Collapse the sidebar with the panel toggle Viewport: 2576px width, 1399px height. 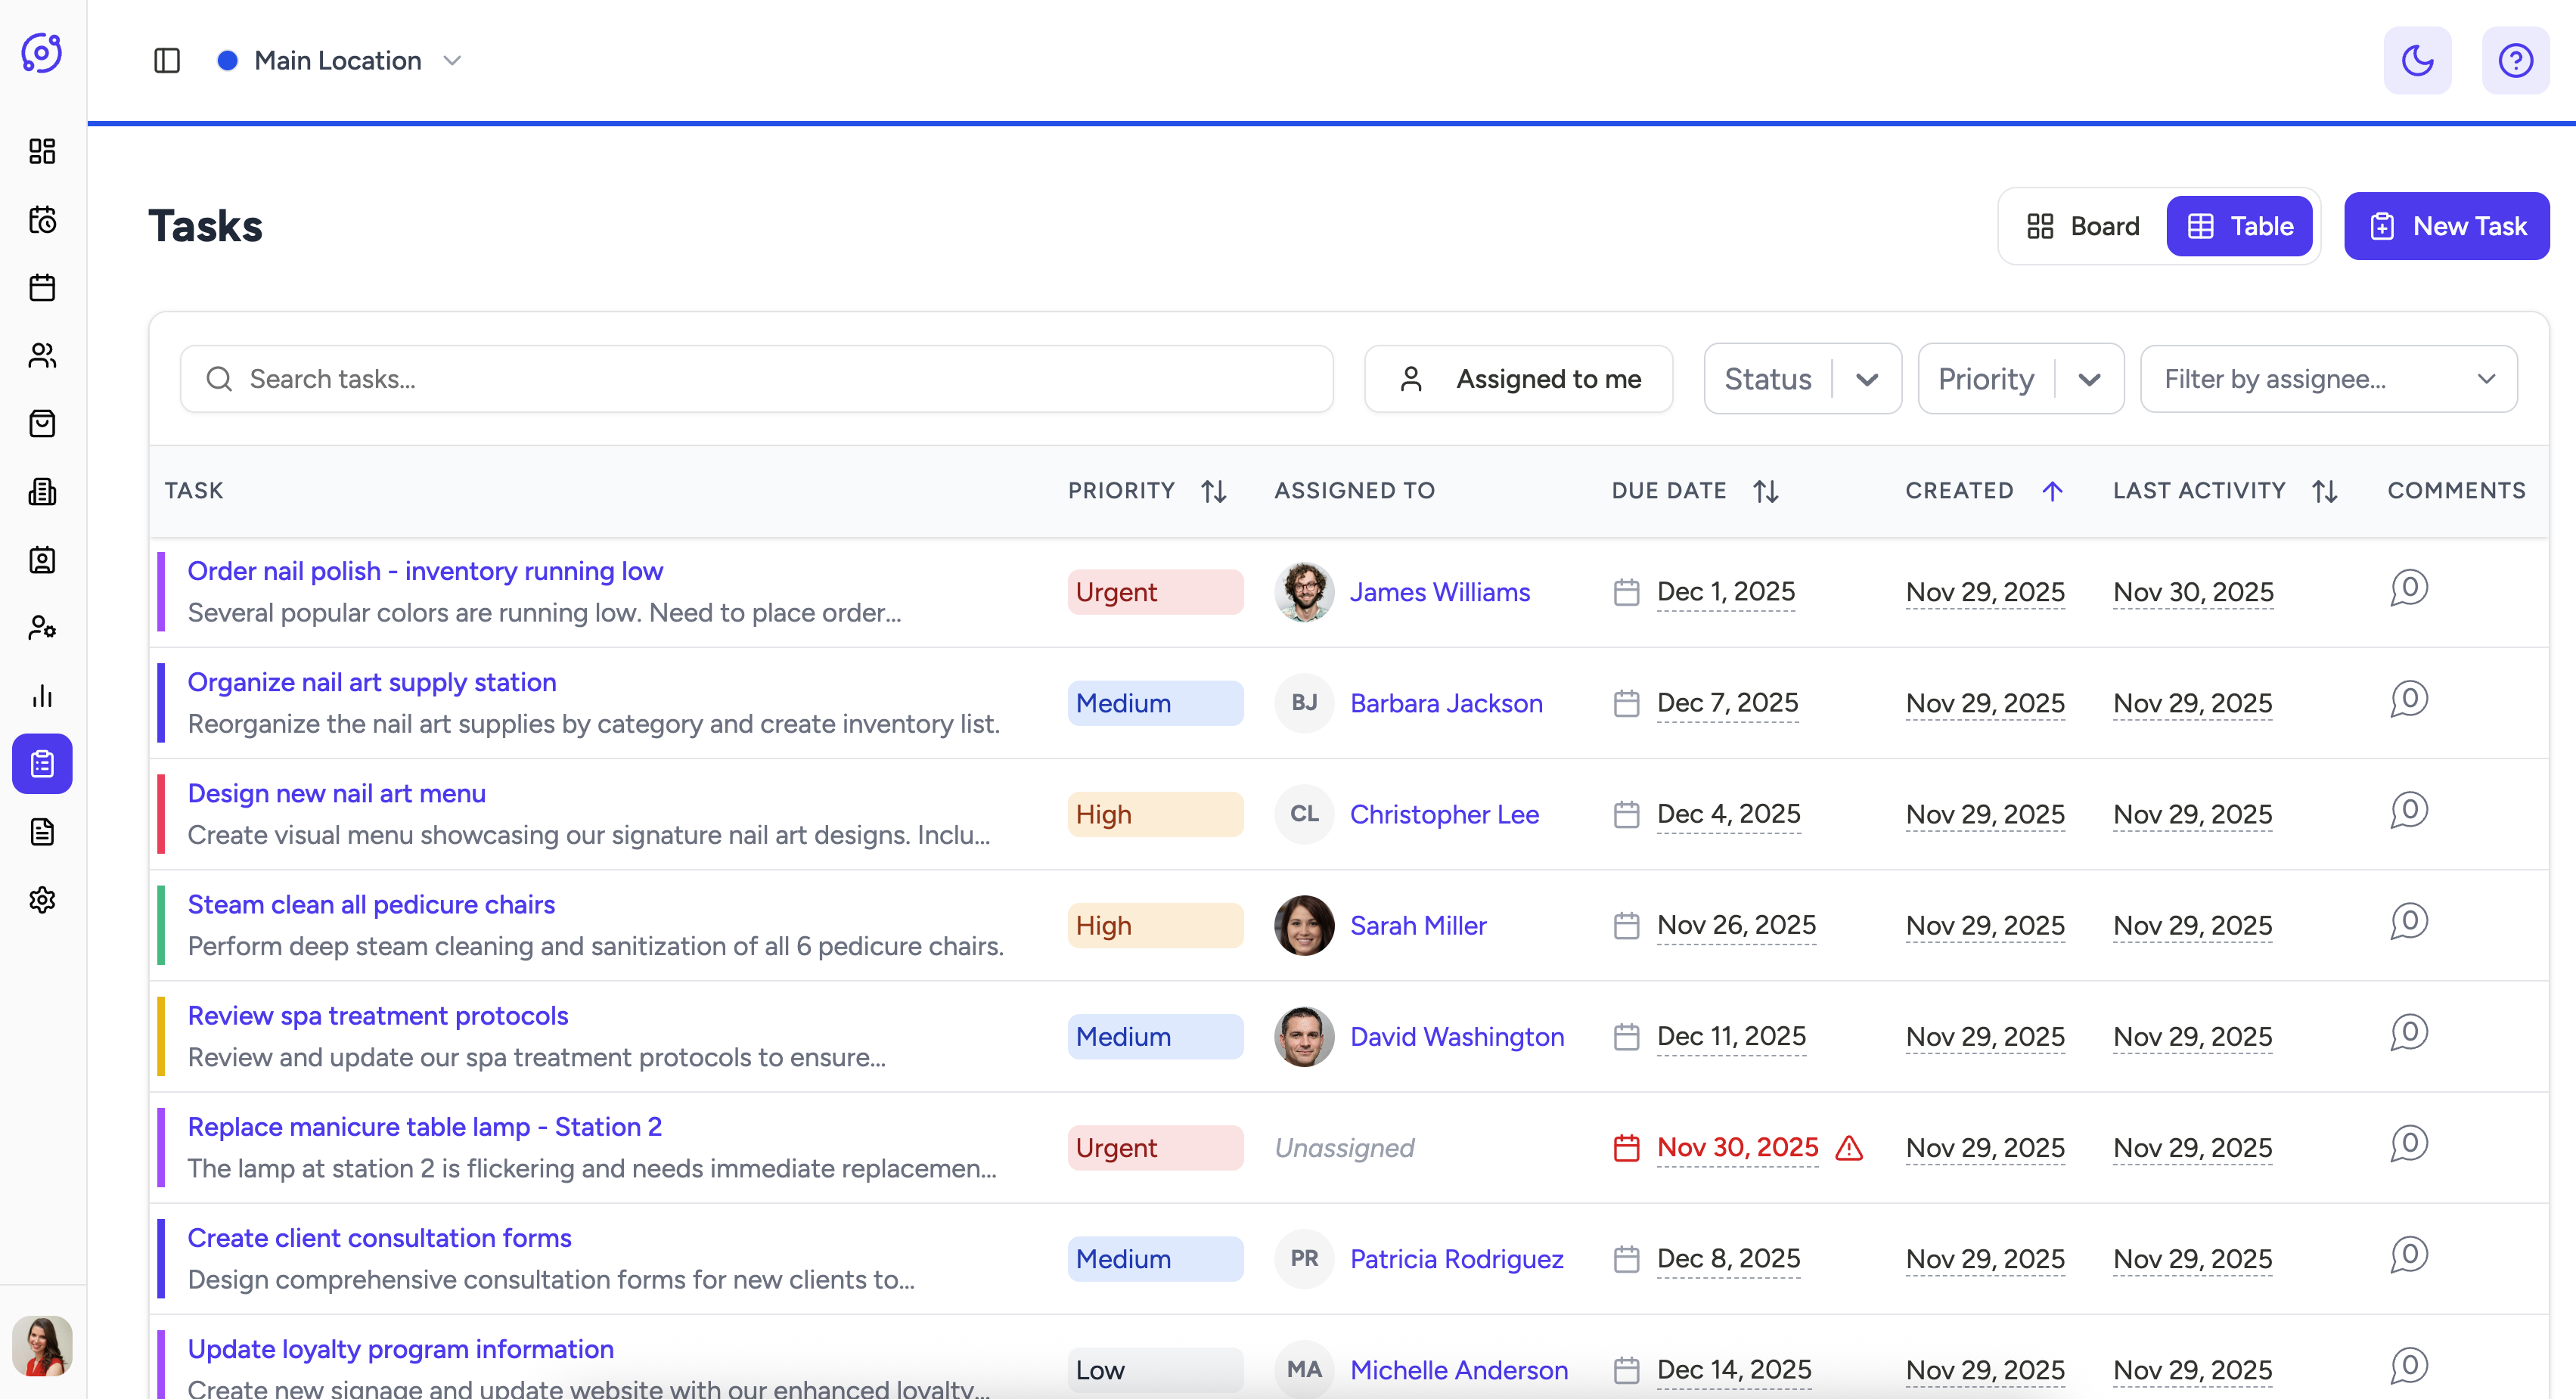pyautogui.click(x=166, y=60)
